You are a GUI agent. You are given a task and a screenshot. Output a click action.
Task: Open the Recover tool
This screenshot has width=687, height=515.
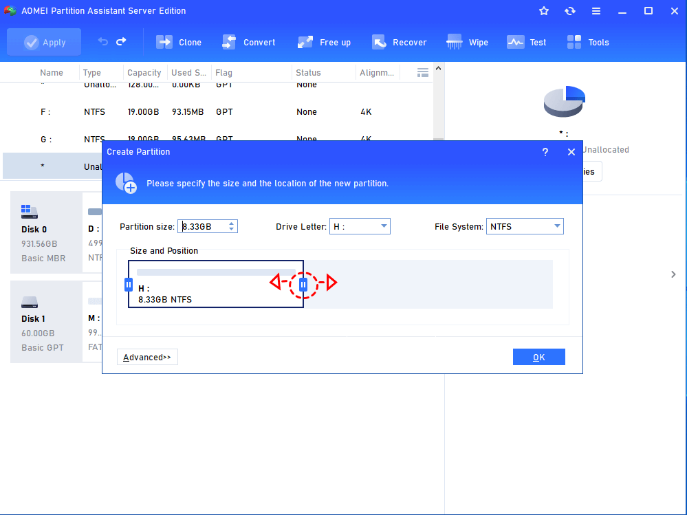click(399, 42)
